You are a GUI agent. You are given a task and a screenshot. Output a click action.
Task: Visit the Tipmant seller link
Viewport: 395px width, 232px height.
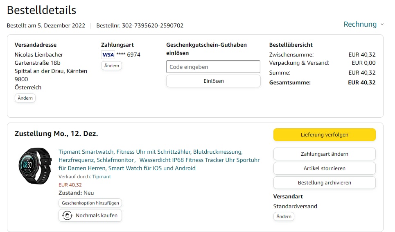(102, 177)
